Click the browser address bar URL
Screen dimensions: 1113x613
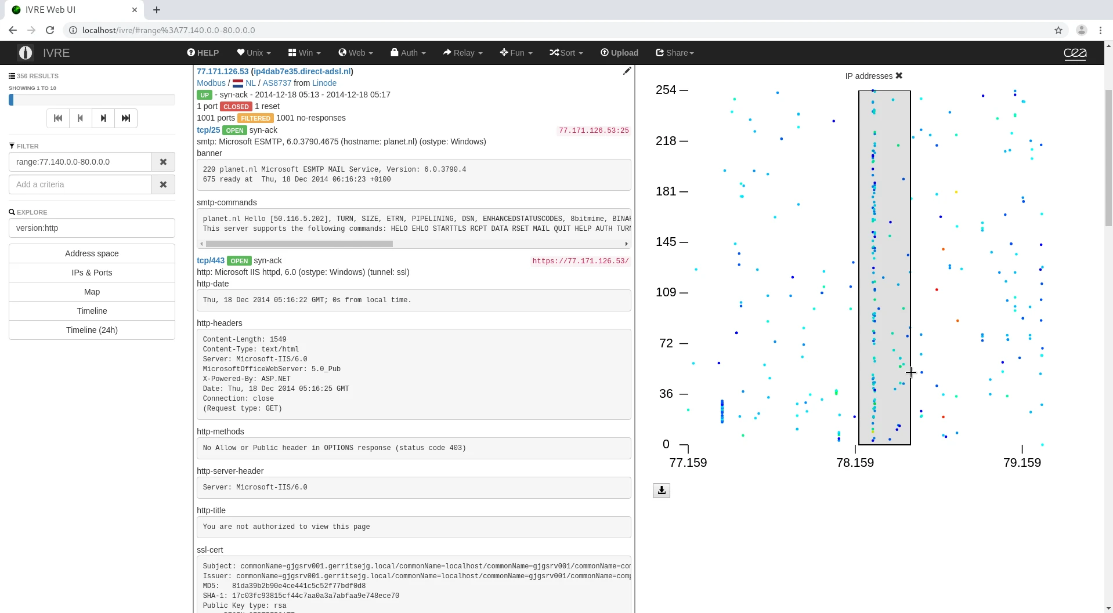(x=168, y=30)
